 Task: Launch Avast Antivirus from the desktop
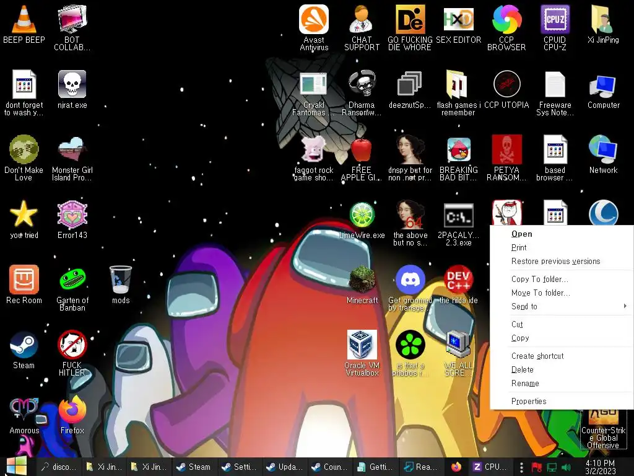click(x=314, y=19)
